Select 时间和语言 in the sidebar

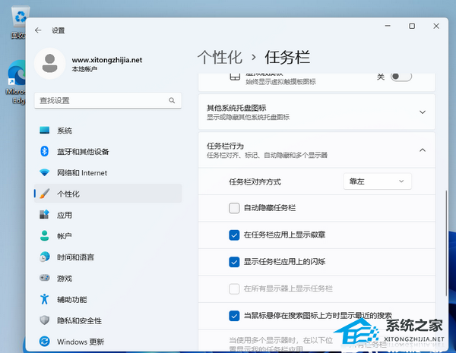(x=74, y=257)
